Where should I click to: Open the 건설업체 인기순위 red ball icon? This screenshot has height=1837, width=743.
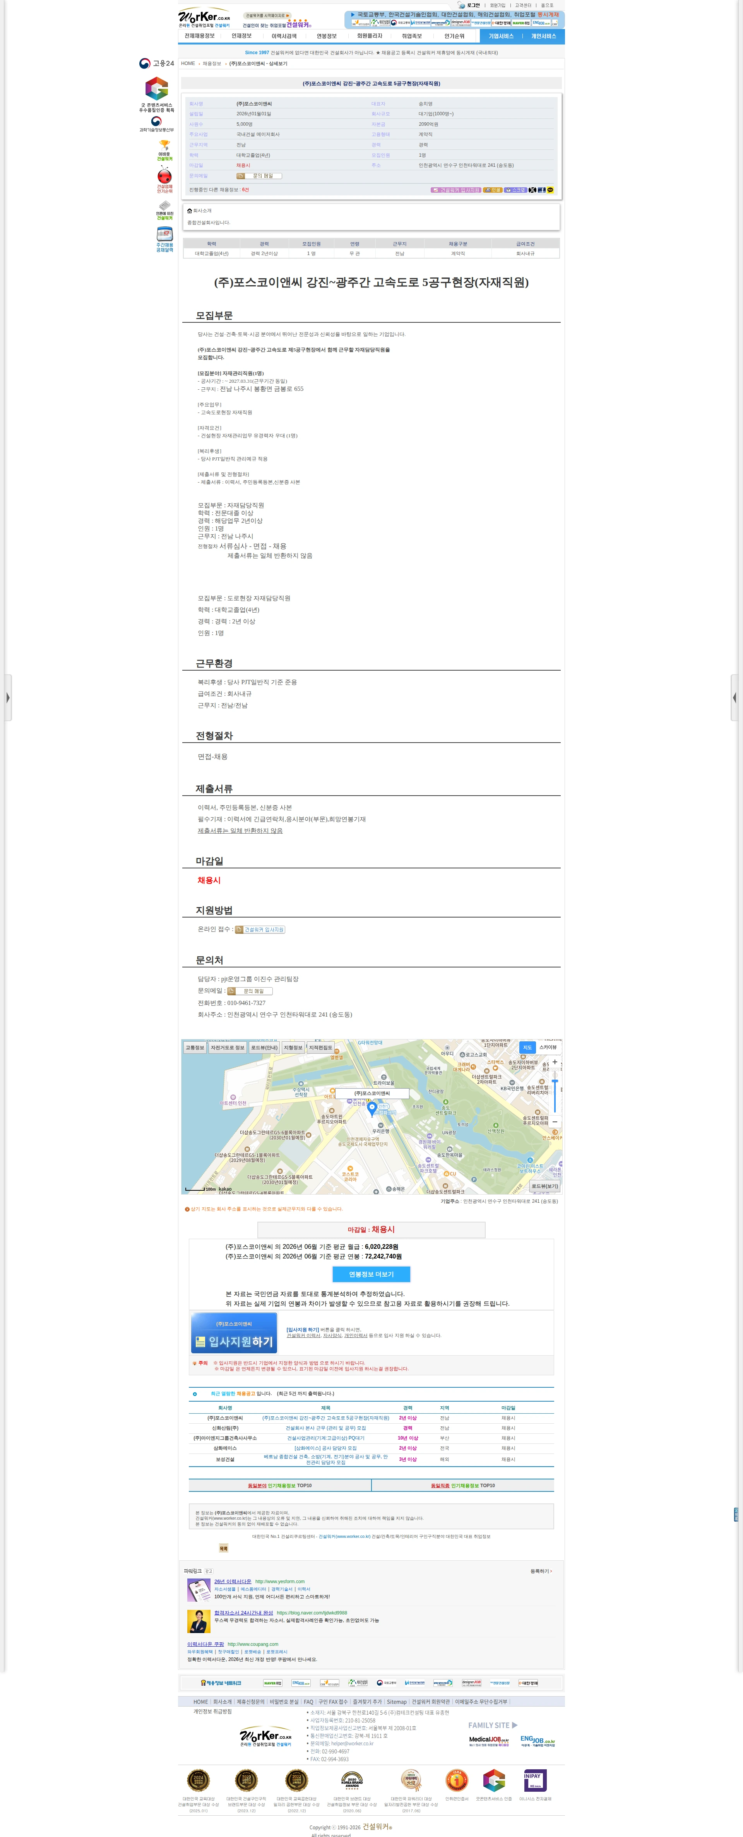tap(165, 179)
